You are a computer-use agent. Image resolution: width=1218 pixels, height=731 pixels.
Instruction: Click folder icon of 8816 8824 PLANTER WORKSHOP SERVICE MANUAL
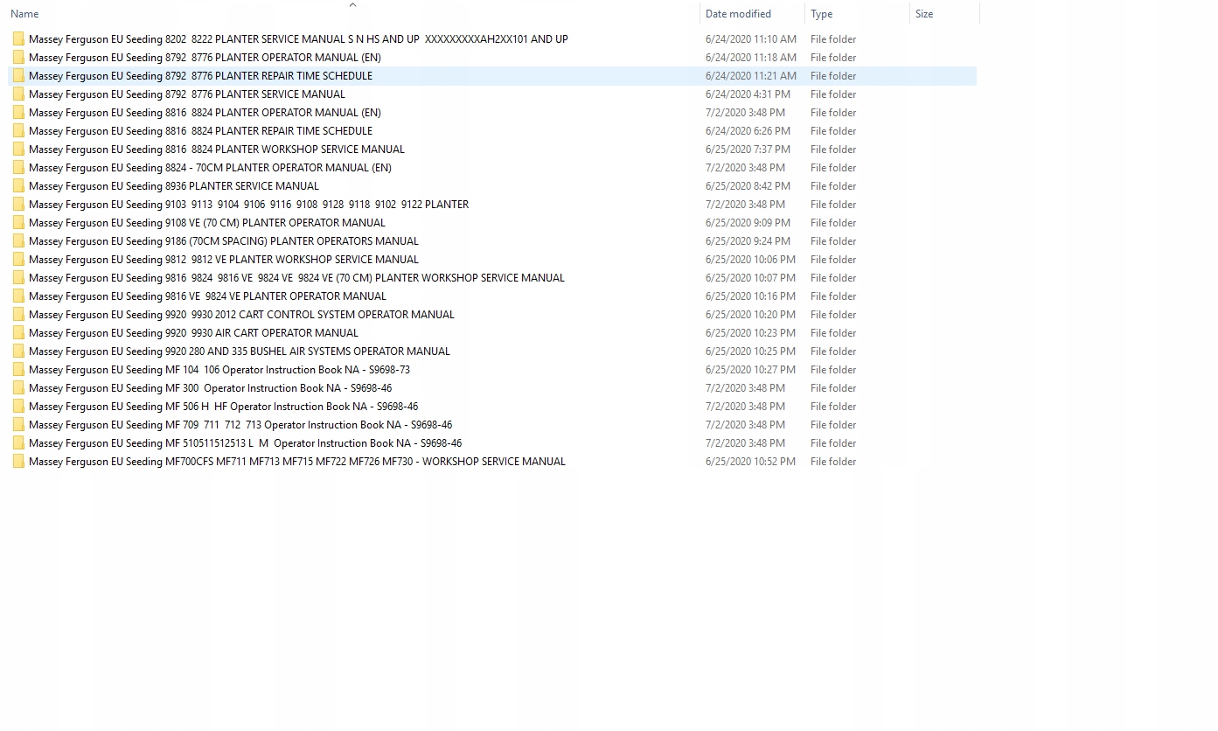18,150
